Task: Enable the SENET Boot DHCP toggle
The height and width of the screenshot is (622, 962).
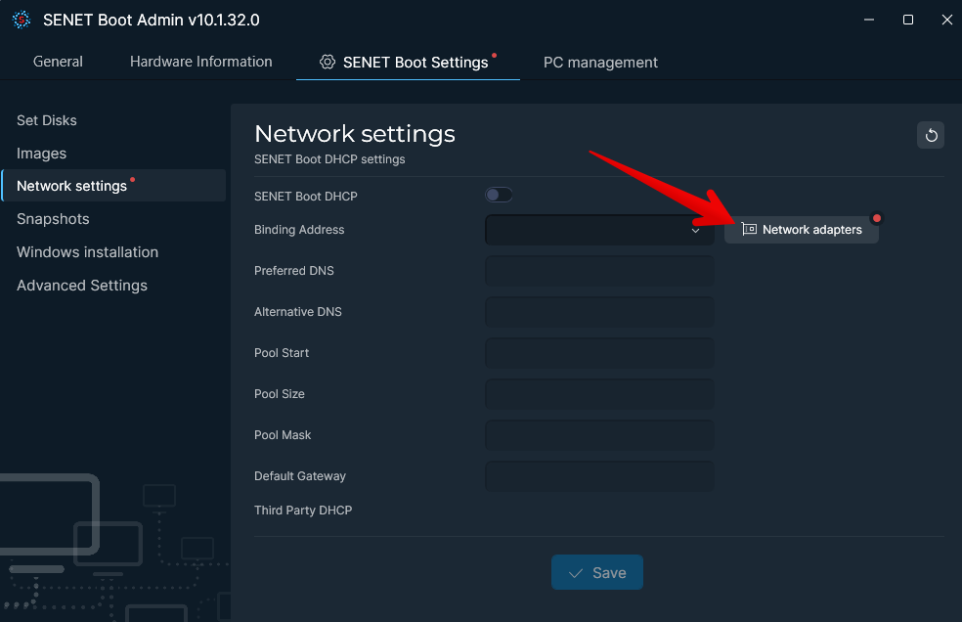Action: (499, 195)
